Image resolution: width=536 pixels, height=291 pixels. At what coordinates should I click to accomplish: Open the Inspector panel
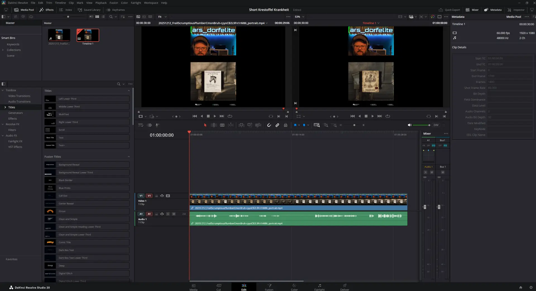(516, 10)
